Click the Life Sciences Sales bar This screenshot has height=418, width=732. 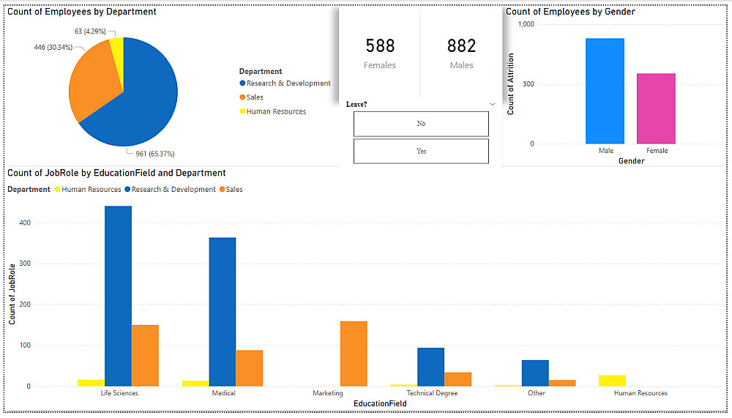(x=145, y=356)
